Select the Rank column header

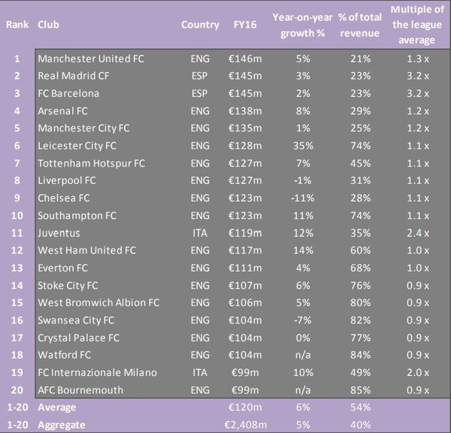[17, 25]
